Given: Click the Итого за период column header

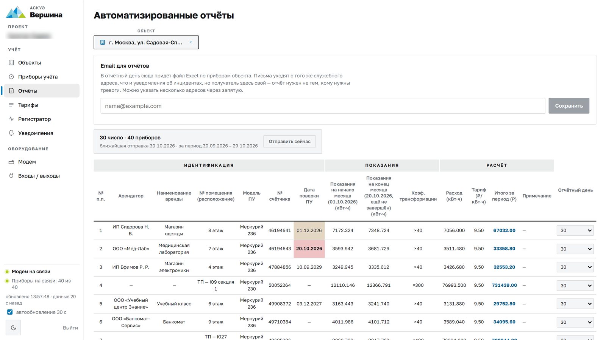Looking at the screenshot, I should coord(504,196).
